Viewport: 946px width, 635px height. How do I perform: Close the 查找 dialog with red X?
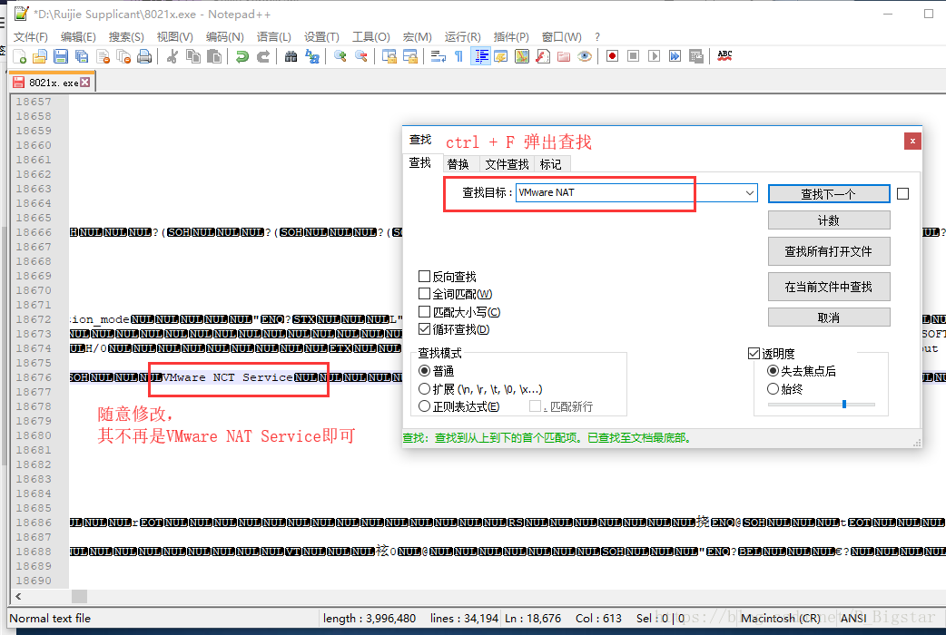coord(912,142)
